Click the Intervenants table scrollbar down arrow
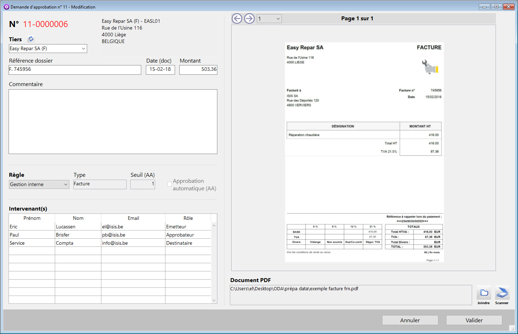The height and width of the screenshot is (334, 518). tap(214, 300)
